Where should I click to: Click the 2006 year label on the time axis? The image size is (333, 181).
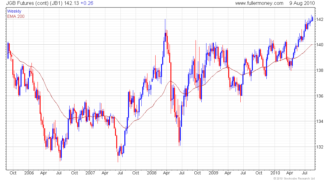[x=29, y=173]
